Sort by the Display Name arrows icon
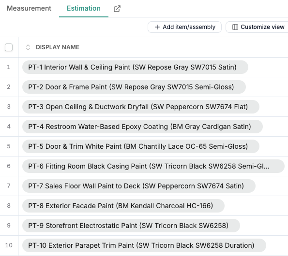The height and width of the screenshot is (256, 288). [28, 47]
